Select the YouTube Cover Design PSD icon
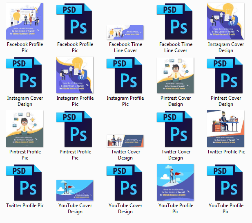Viewport: 252px width, 223px height. [x=125, y=183]
